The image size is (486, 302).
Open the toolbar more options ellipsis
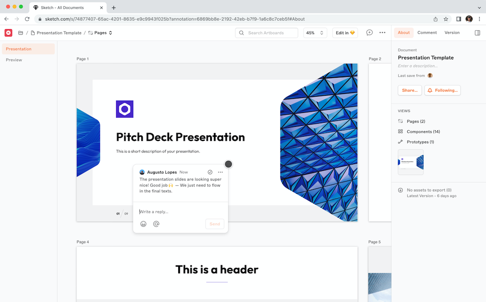coord(382,33)
